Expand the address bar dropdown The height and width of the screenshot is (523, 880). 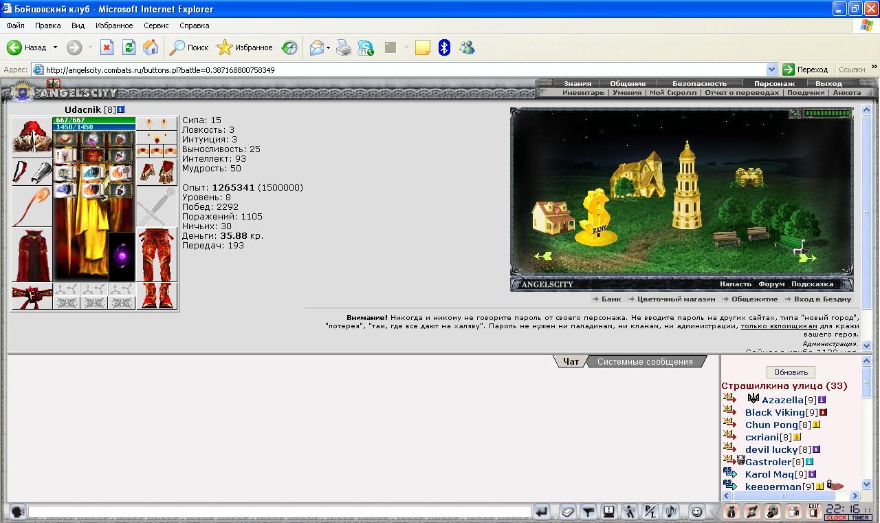[771, 70]
